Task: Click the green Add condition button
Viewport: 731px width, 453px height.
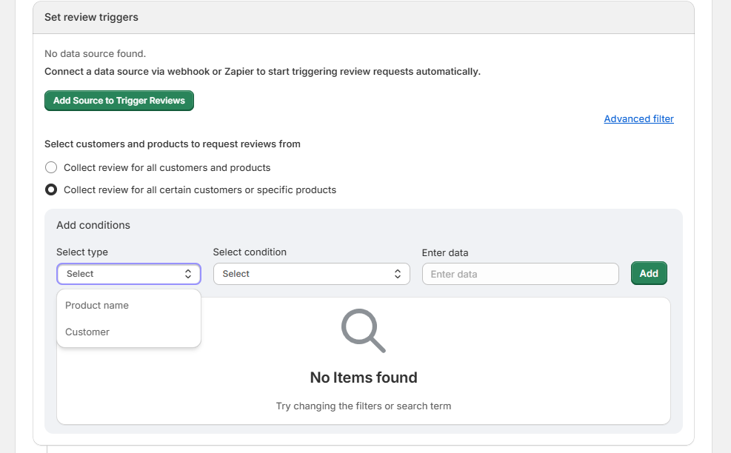Action: pyautogui.click(x=649, y=273)
